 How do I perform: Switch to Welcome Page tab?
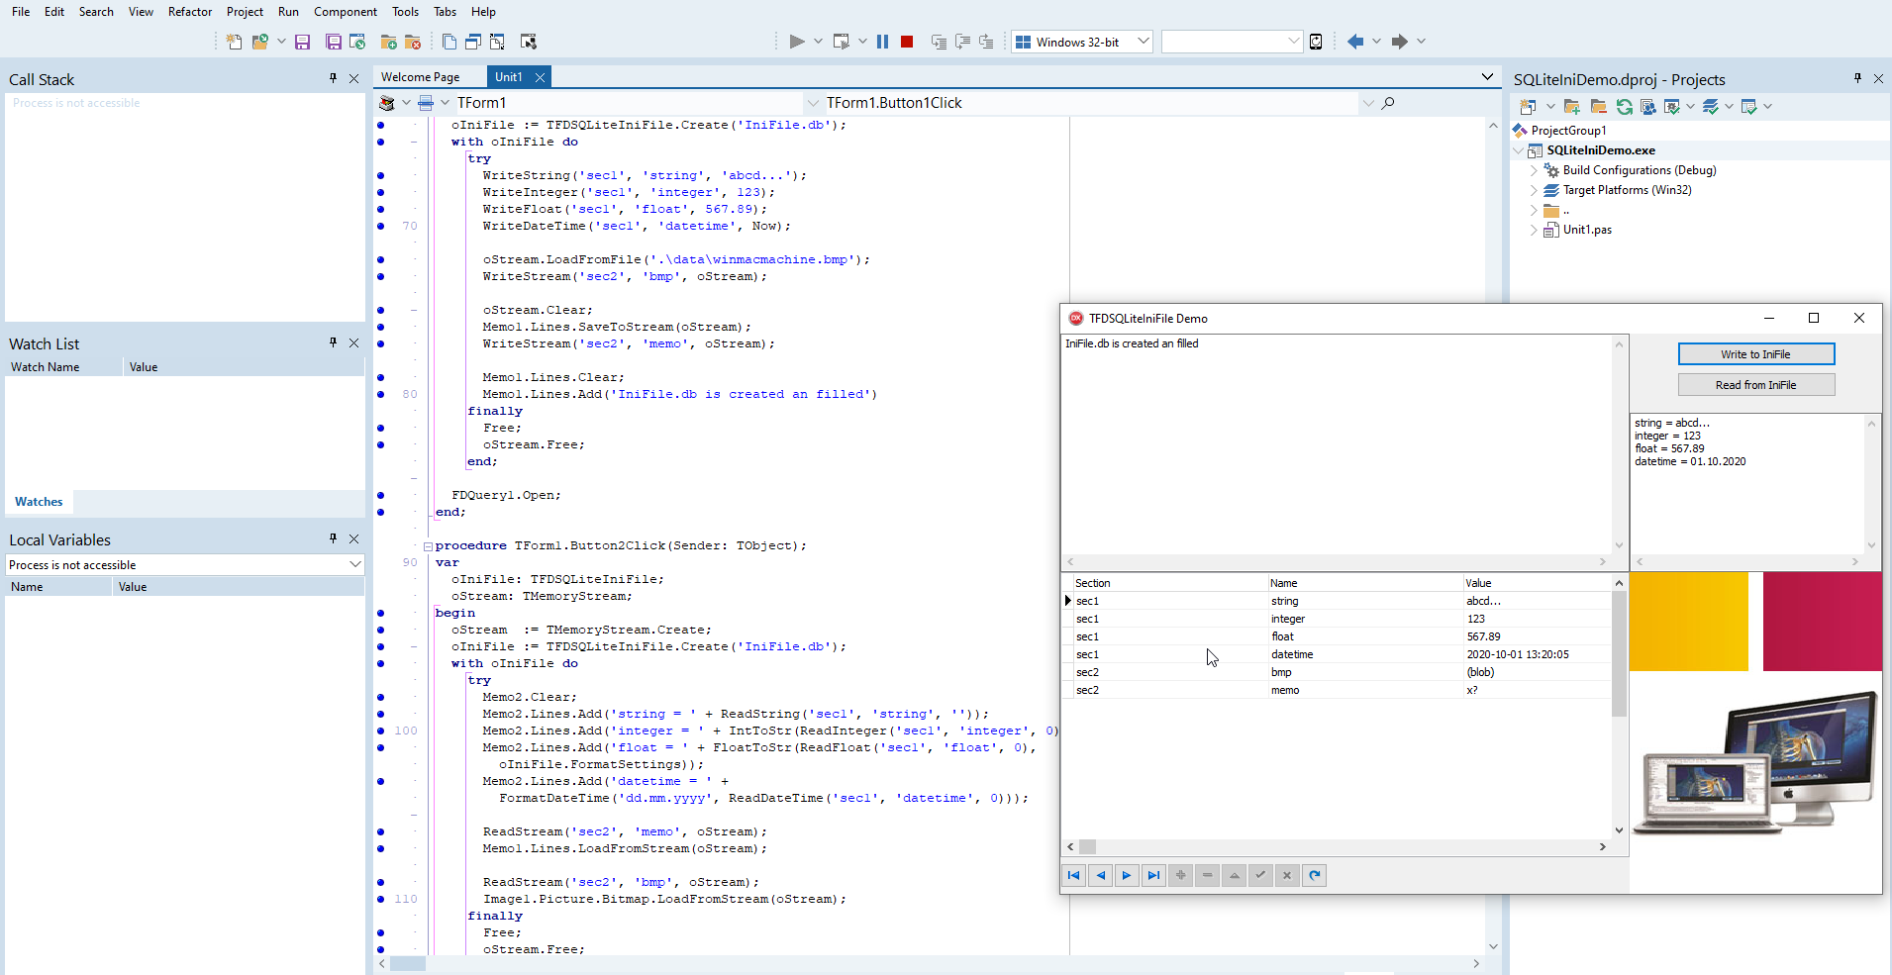tap(421, 77)
